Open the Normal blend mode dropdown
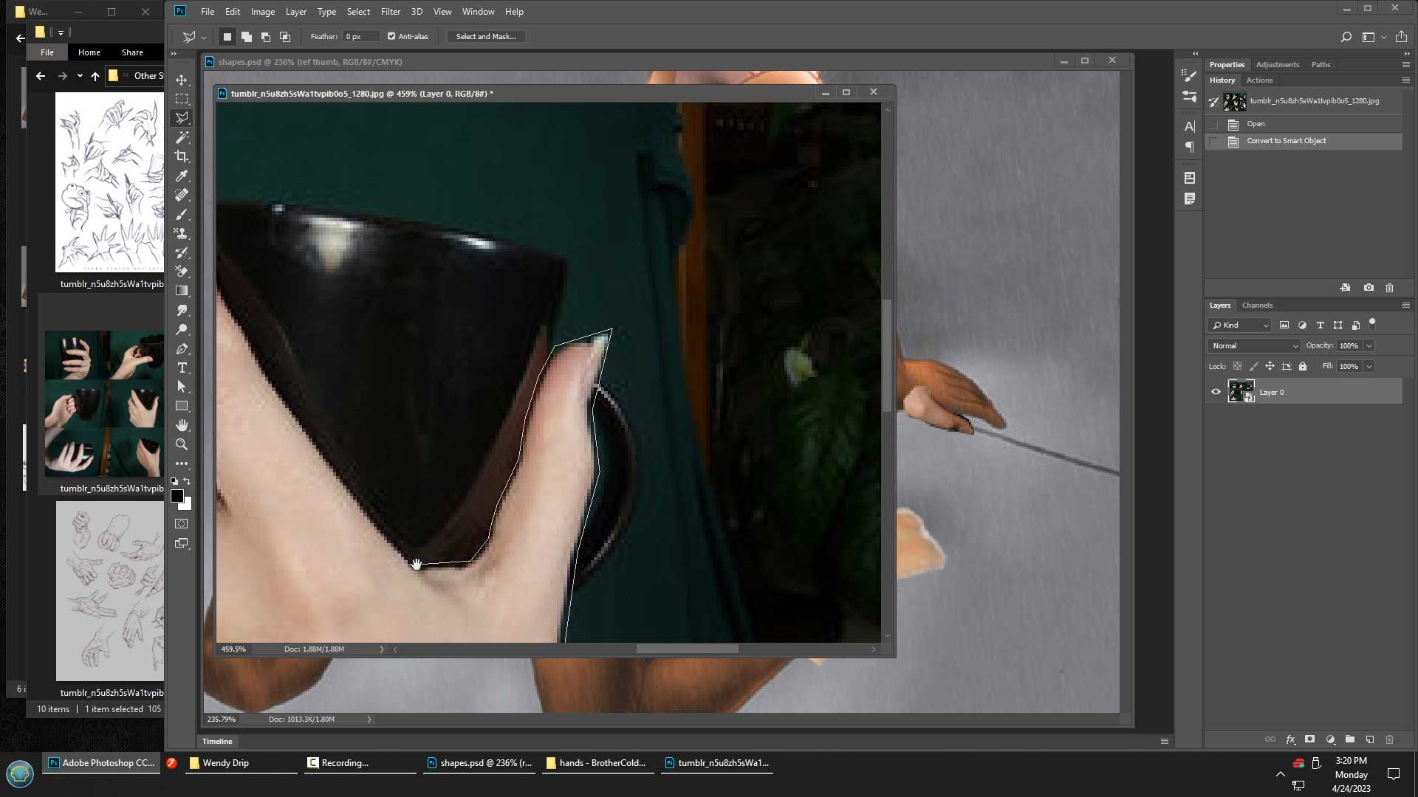 [x=1255, y=345]
